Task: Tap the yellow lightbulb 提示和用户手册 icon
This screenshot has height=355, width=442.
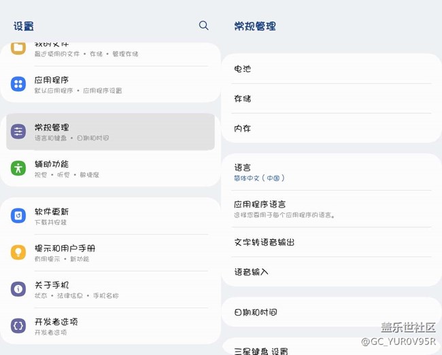Action: [x=18, y=253]
